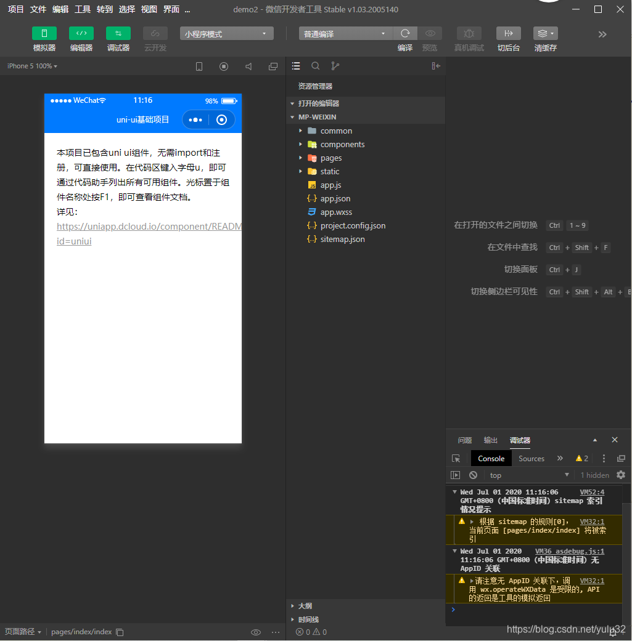The height and width of the screenshot is (641, 632).
Task: Open the iPhone 5 100% device dropdown
Action: (x=32, y=66)
